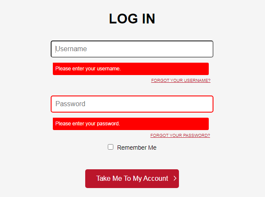Focus the Username input field

tap(132, 49)
